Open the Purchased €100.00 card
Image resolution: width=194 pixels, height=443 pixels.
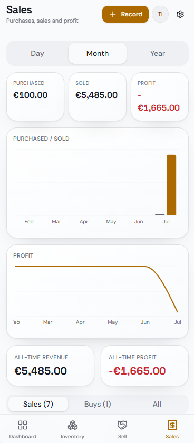point(35,96)
